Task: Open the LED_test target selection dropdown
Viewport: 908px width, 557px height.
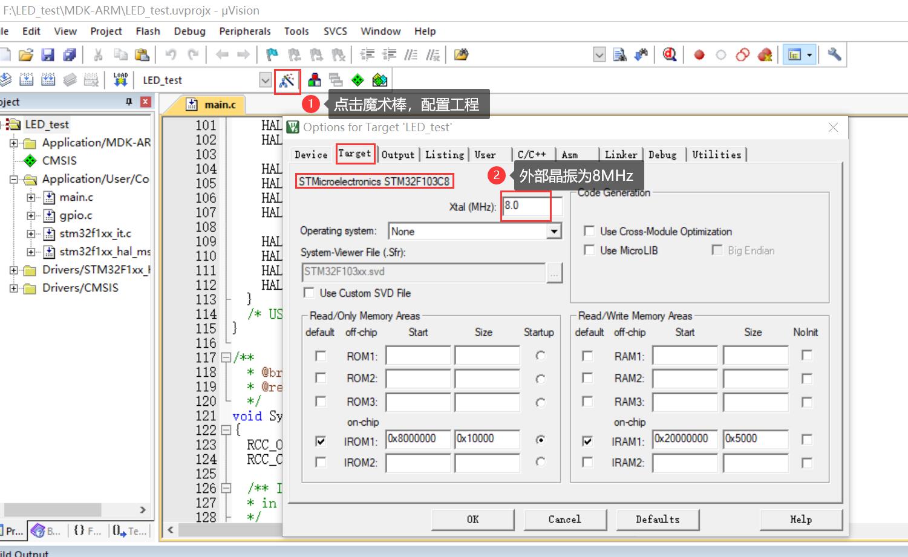Action: 265,80
